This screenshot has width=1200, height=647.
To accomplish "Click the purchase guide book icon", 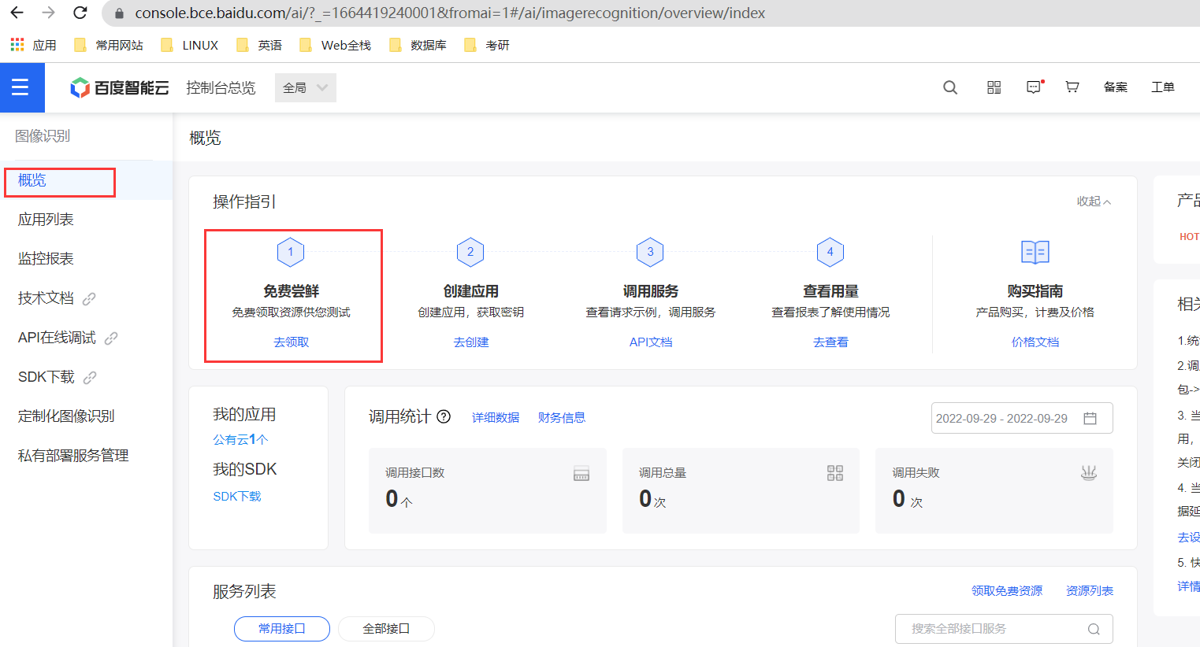I will pyautogui.click(x=1035, y=252).
